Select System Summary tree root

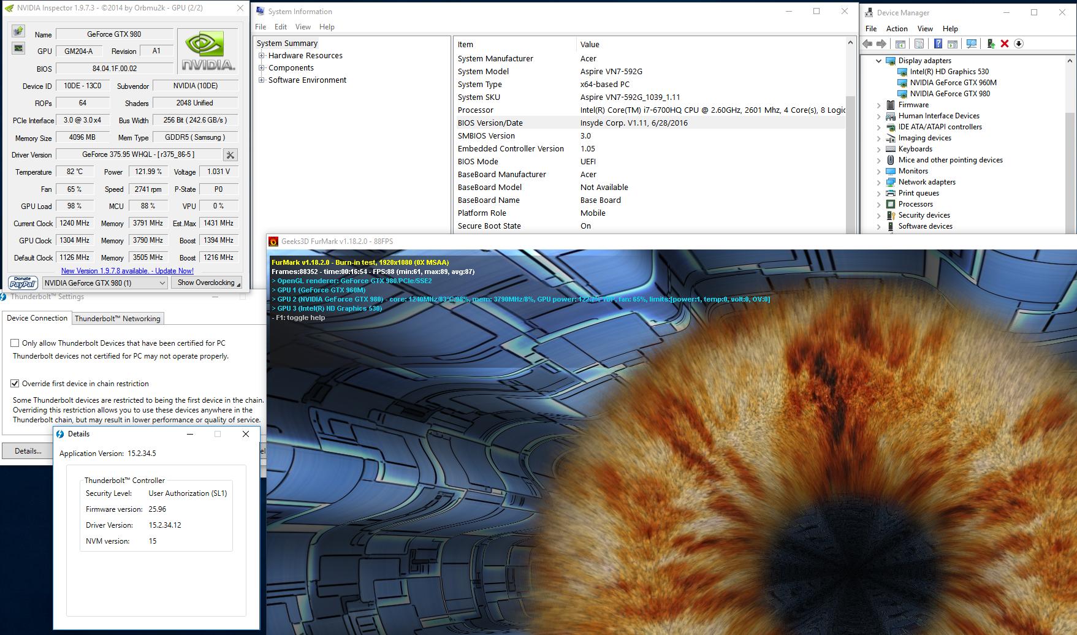287,44
